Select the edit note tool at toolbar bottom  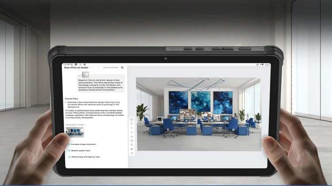pyautogui.click(x=131, y=153)
